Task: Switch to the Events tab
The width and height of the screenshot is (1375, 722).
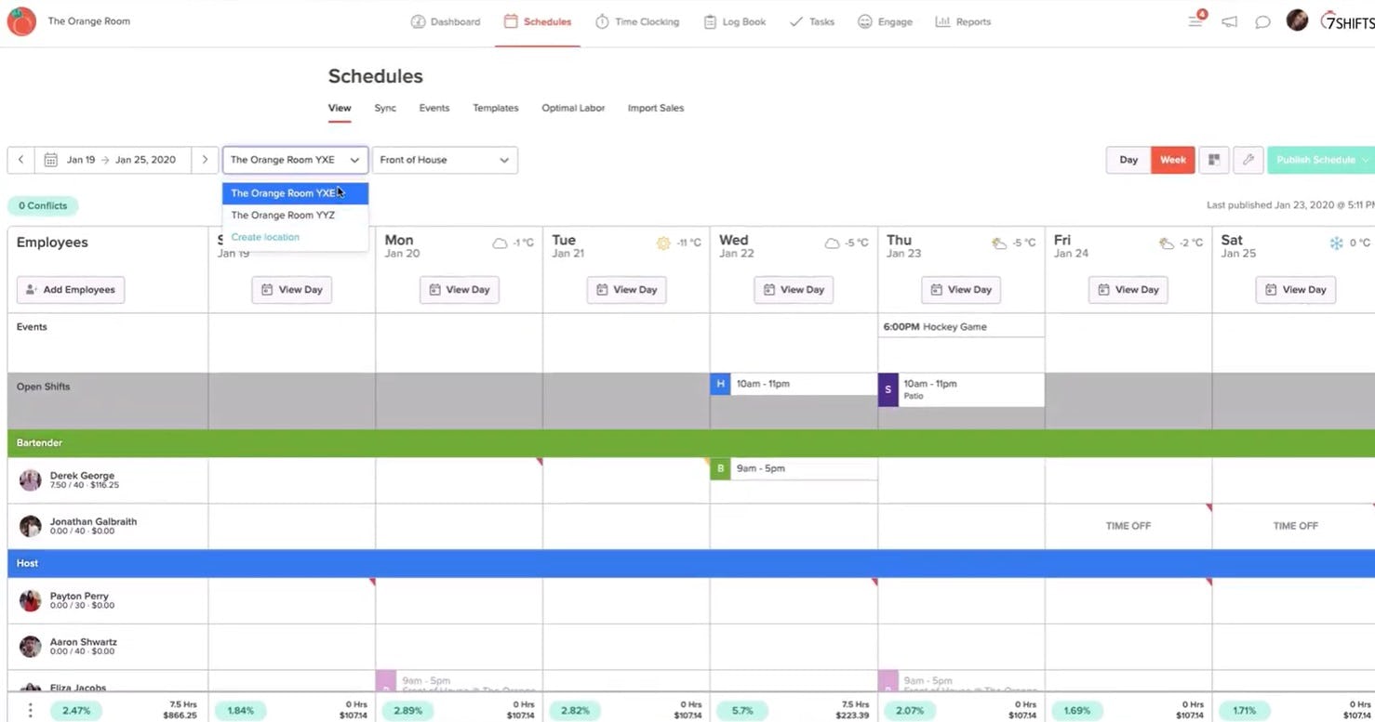Action: tap(434, 108)
